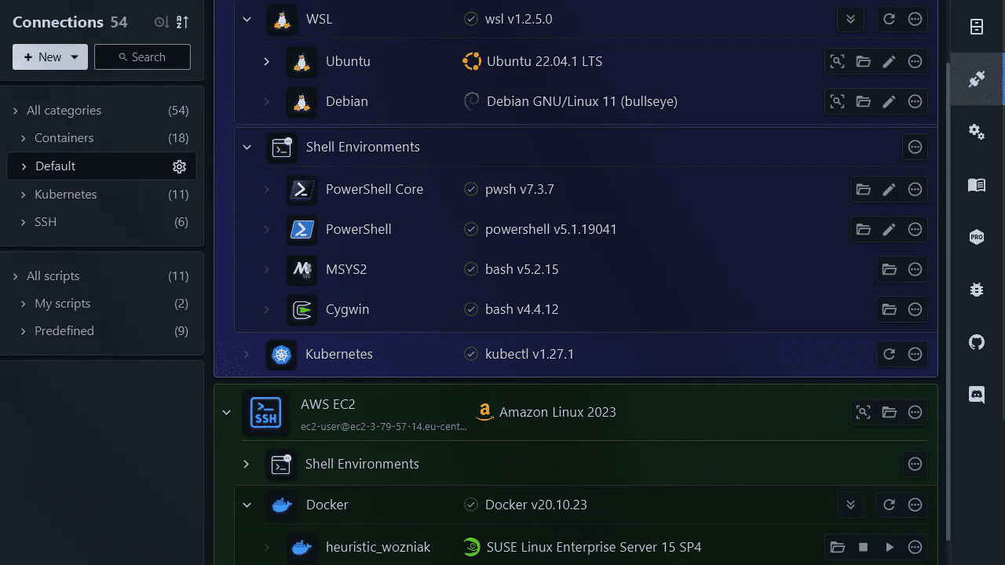This screenshot has height=565, width=1005.
Task: Stop the heuristic_wozniak container
Action: point(863,547)
